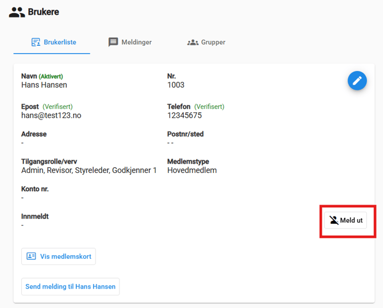Click the chat bubble icon for Meldinger
This screenshot has height=308, width=383.
113,42
